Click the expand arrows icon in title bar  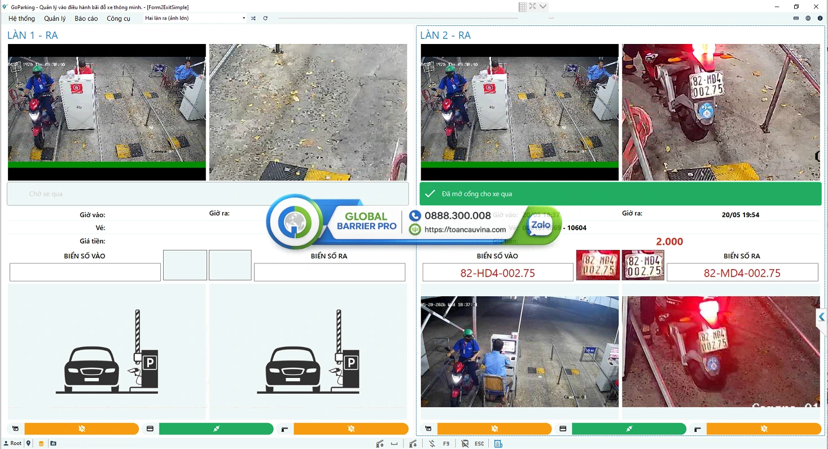(533, 6)
